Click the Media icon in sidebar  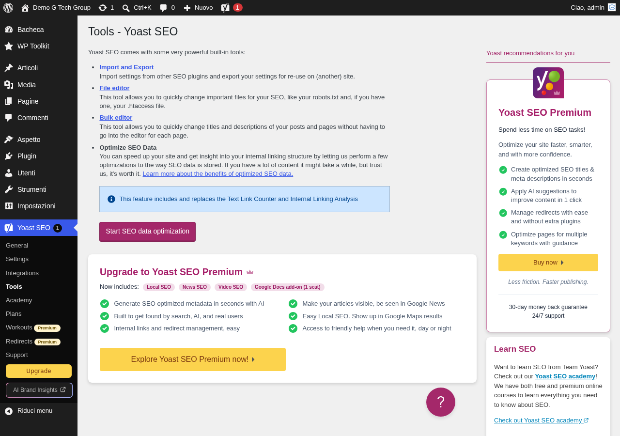pos(9,85)
